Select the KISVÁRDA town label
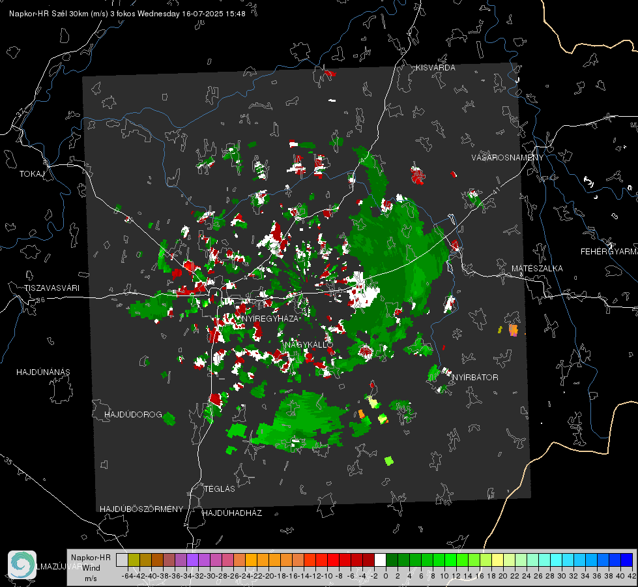The height and width of the screenshot is (587, 638). click(x=435, y=68)
